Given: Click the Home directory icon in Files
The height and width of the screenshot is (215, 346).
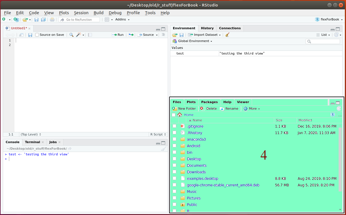Looking at the screenshot, I should pos(180,115).
